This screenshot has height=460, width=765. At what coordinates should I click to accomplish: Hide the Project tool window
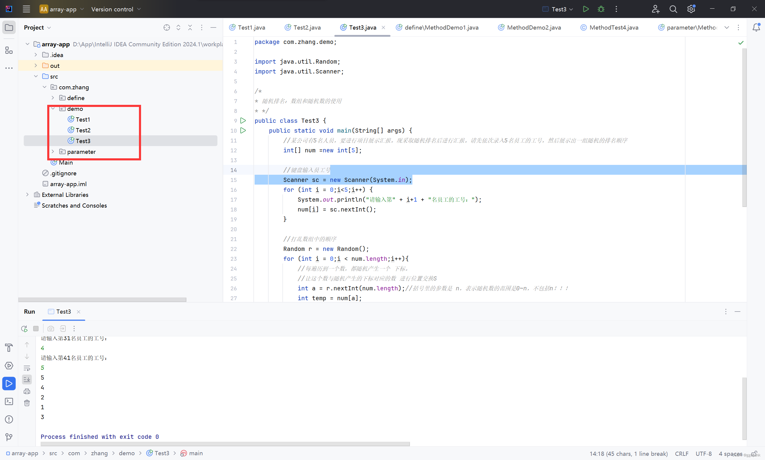(x=213, y=27)
